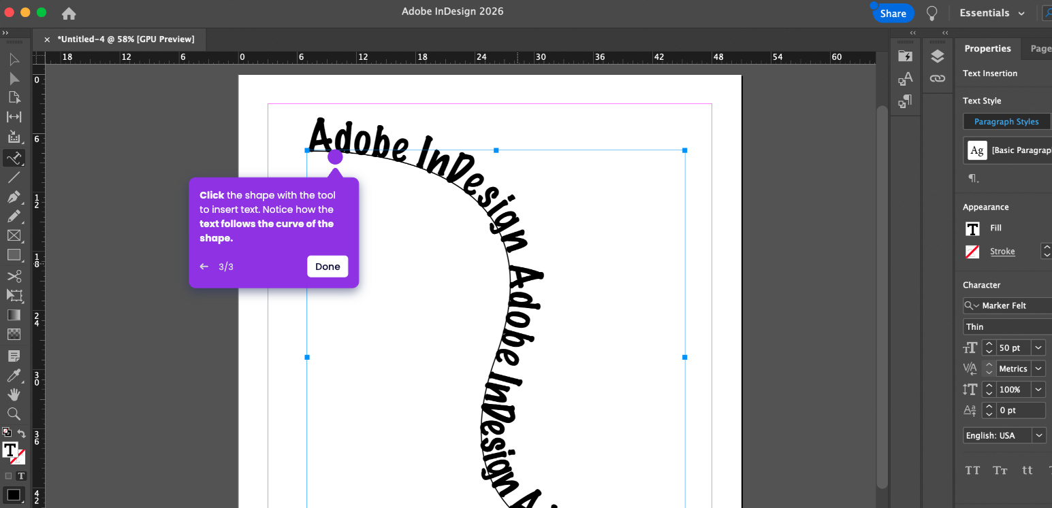Viewport: 1052px width, 508px height.
Task: Switch to the Properties tab
Action: [x=987, y=48]
